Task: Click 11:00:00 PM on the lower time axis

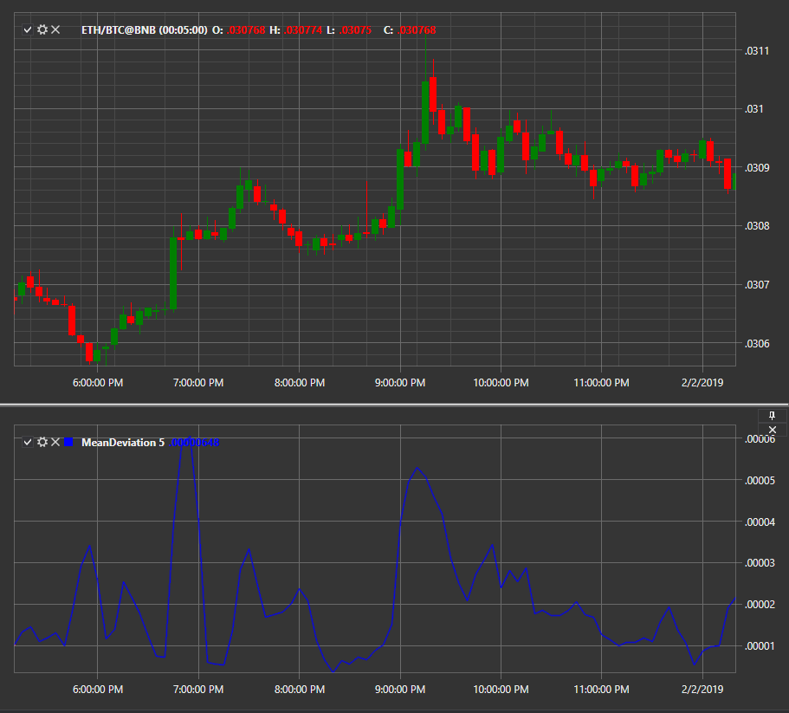Action: (x=601, y=690)
